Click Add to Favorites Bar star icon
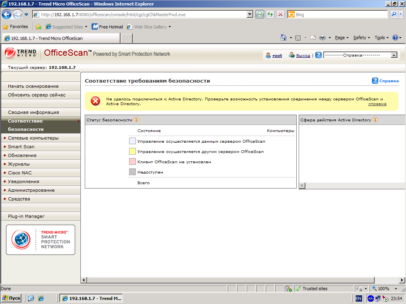Screen dimensions: 406x304 (x=38, y=26)
